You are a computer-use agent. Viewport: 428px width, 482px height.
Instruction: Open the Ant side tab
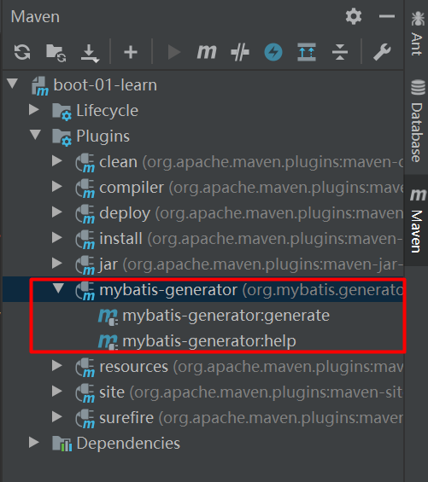click(x=417, y=34)
